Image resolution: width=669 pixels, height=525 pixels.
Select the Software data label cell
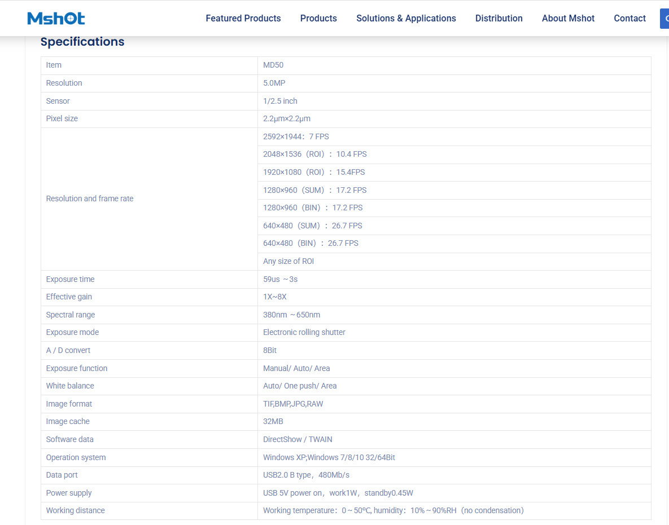[x=150, y=439]
